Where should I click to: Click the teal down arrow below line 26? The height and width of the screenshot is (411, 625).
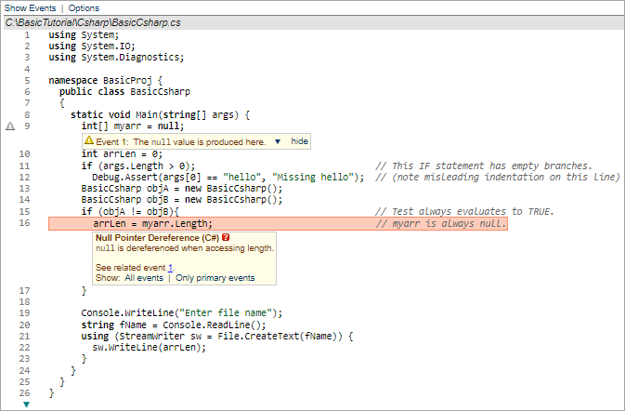26,404
